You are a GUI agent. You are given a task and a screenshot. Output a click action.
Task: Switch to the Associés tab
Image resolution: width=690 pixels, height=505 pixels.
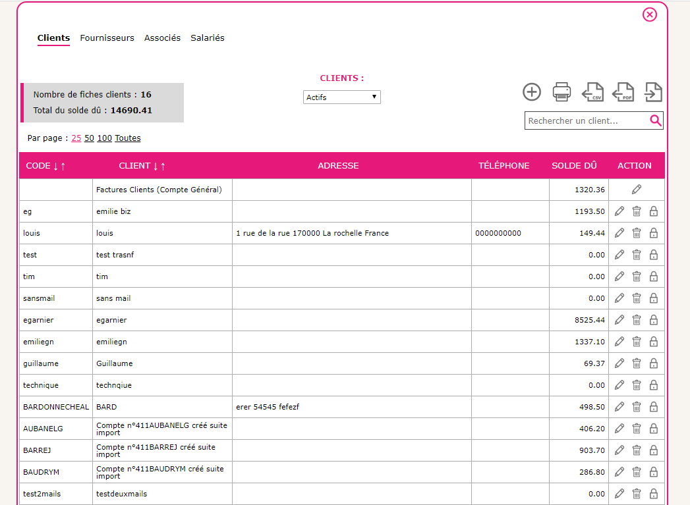point(162,38)
